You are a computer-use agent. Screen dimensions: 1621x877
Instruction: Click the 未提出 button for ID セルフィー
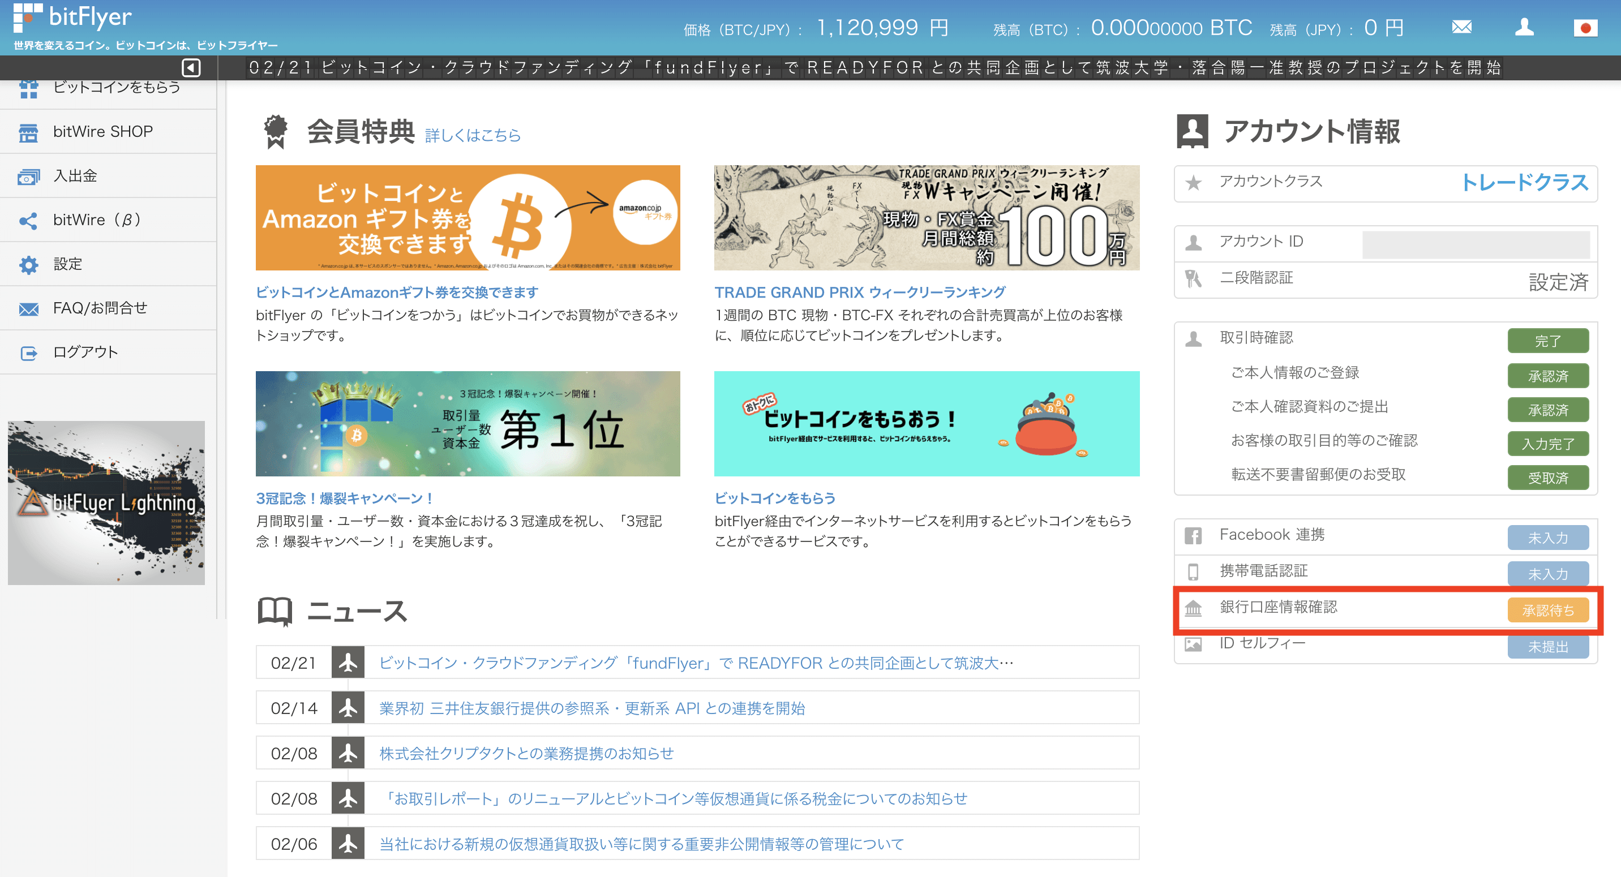coord(1547,646)
